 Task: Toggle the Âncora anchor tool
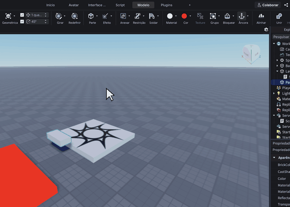pyautogui.click(x=242, y=16)
